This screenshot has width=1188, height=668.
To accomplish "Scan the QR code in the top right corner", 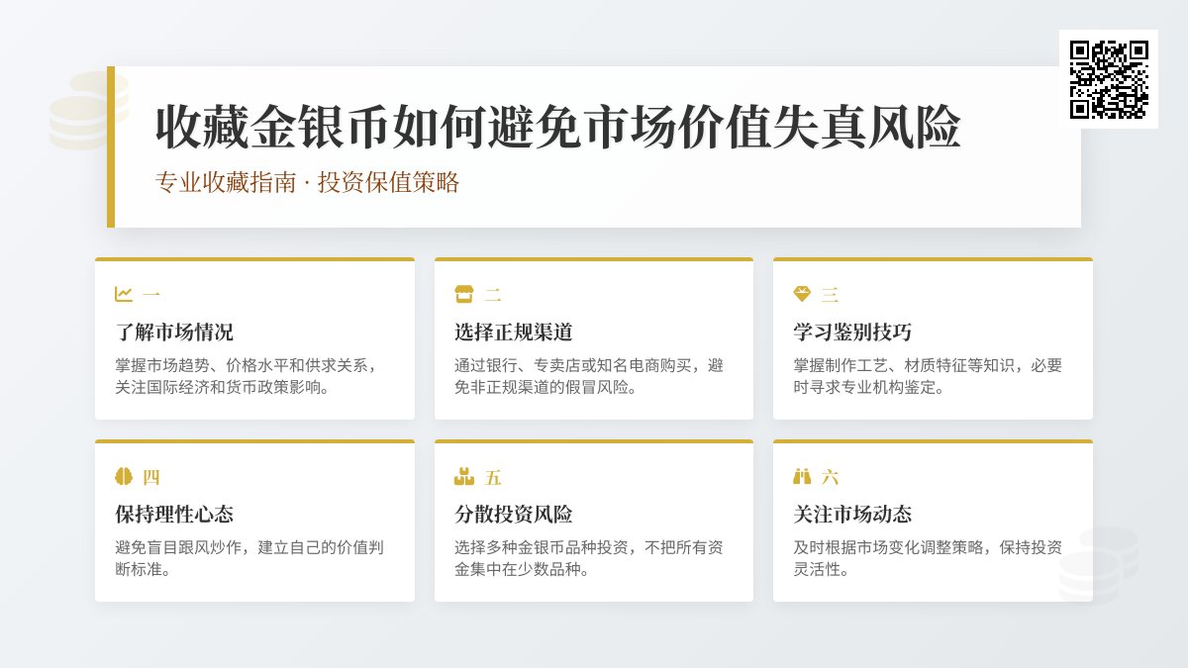I will (1110, 81).
